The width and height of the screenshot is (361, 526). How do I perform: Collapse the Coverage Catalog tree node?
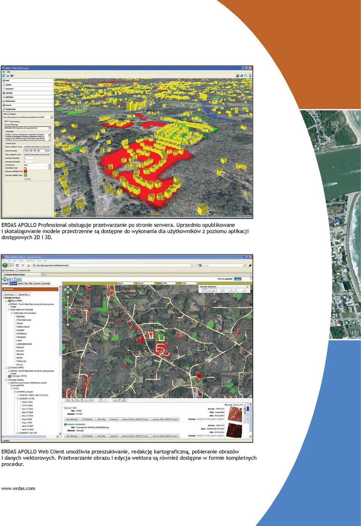[6, 380]
